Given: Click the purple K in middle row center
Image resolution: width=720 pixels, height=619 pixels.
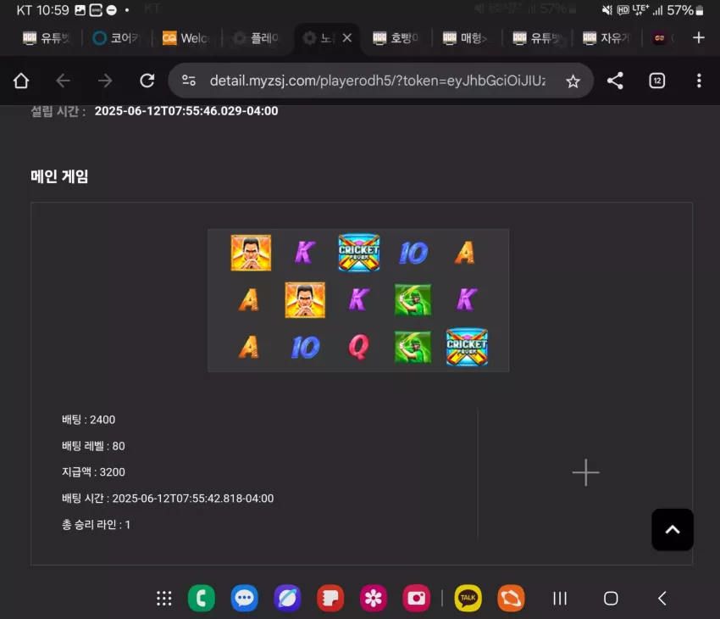Looking at the screenshot, I should click(358, 299).
